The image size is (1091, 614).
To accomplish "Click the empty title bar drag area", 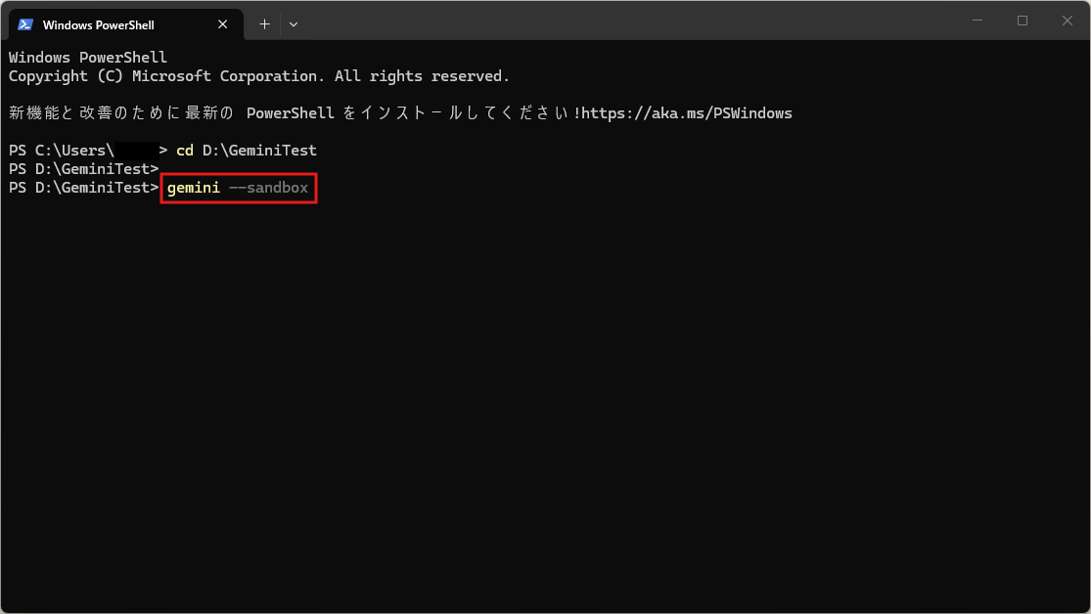I will click(x=626, y=22).
